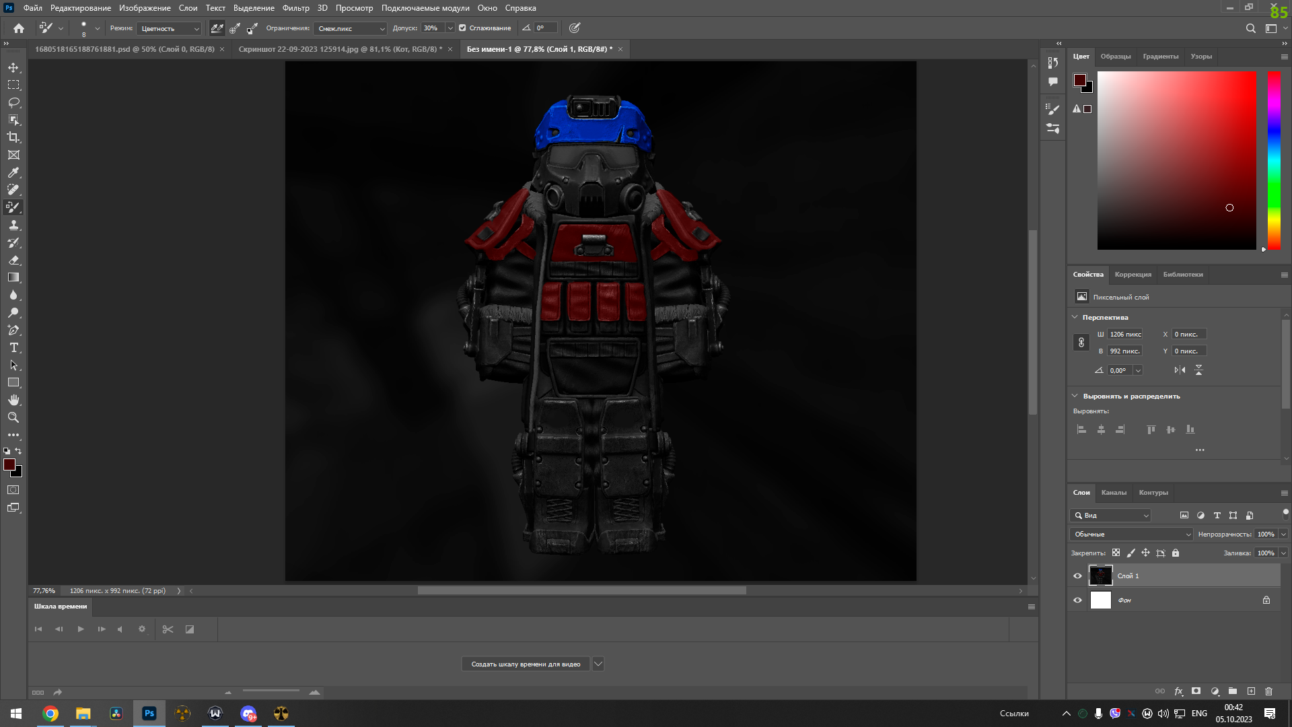This screenshot has height=727, width=1292.
Task: Toggle Quick Mask mode
Action: point(13,490)
